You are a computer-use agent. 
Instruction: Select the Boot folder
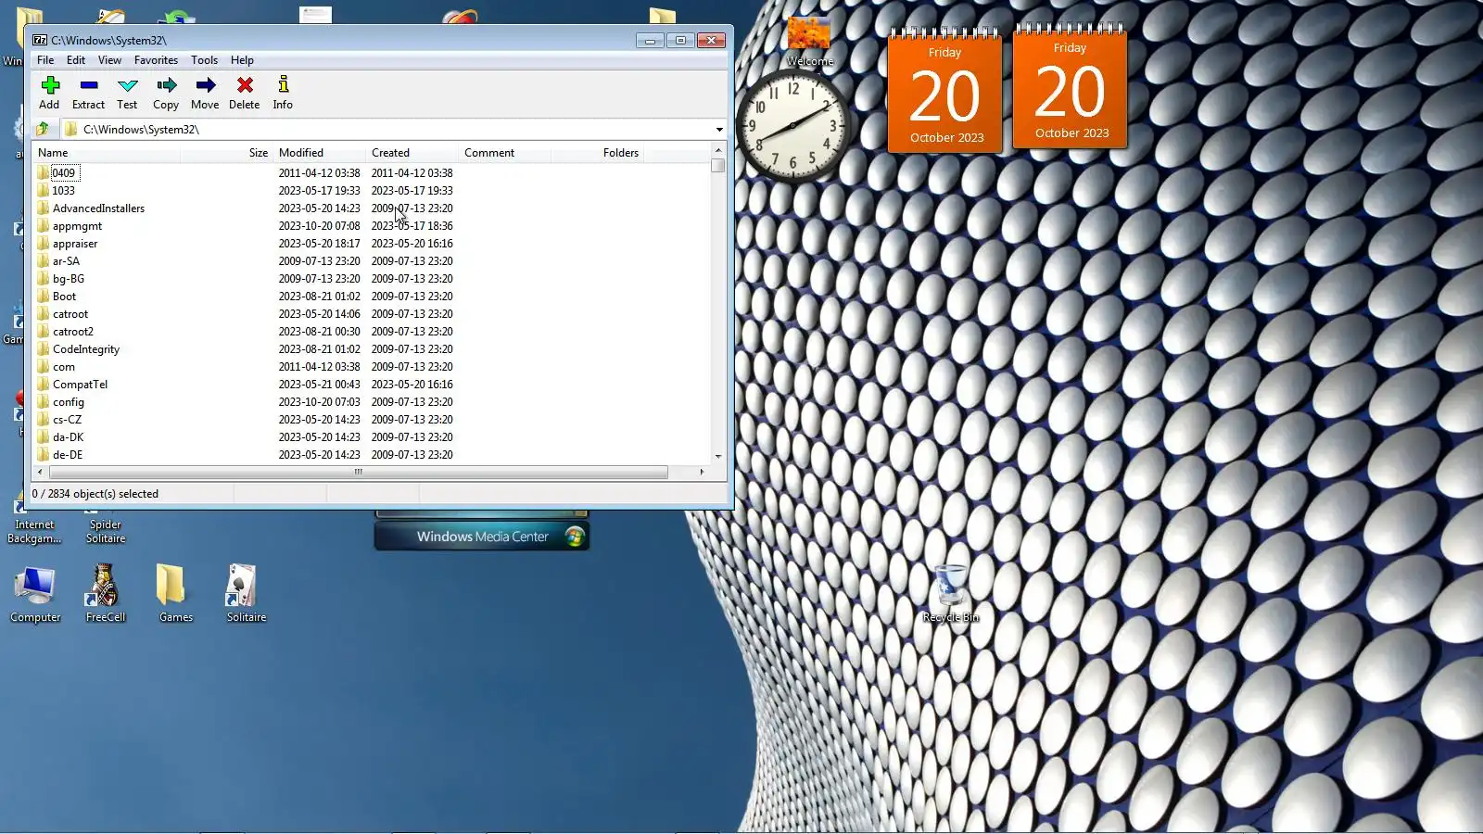tap(64, 297)
